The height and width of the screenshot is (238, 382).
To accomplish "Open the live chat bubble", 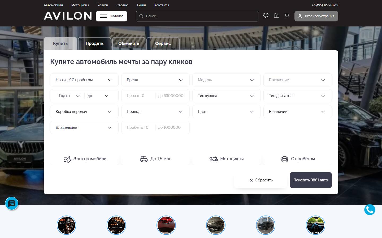I will point(12,203).
